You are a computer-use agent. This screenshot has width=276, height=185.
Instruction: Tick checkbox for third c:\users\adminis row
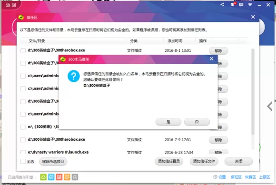pyautogui.click(x=23, y=114)
